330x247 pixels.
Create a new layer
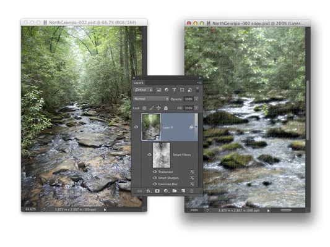[183, 191]
